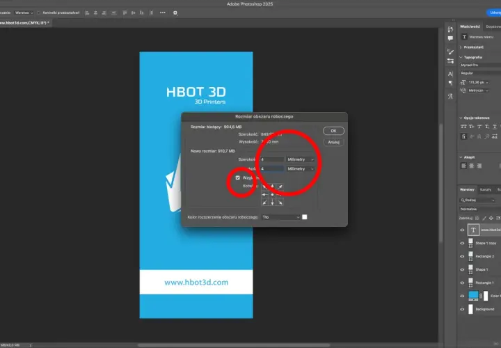Hide the Shape 1 copy layer
The image size is (501, 348).
(x=462, y=243)
